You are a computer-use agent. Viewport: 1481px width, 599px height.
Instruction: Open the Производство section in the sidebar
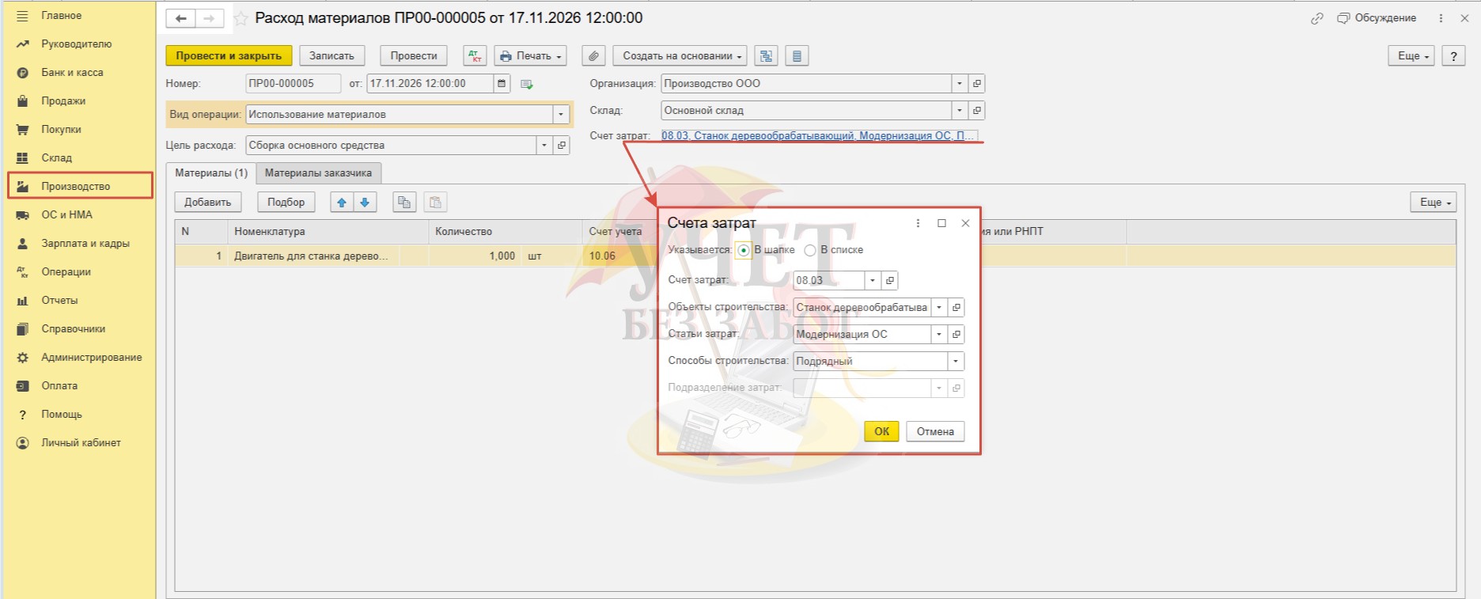click(x=79, y=186)
